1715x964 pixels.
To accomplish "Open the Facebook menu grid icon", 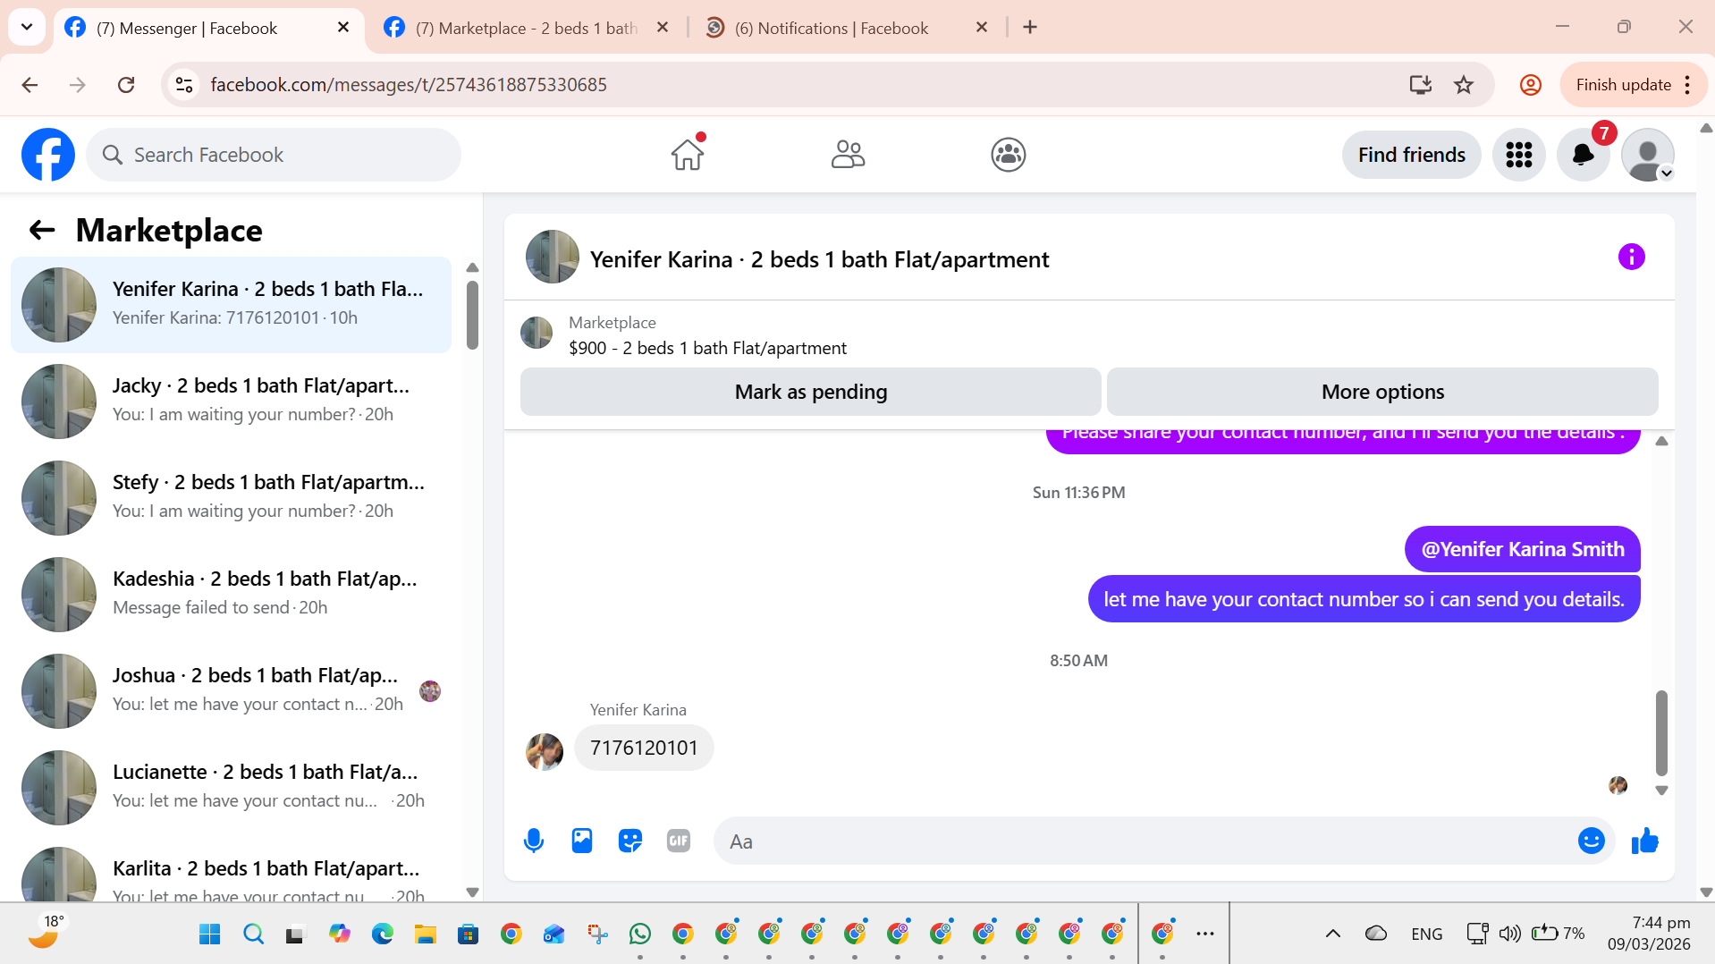I will 1518,155.
